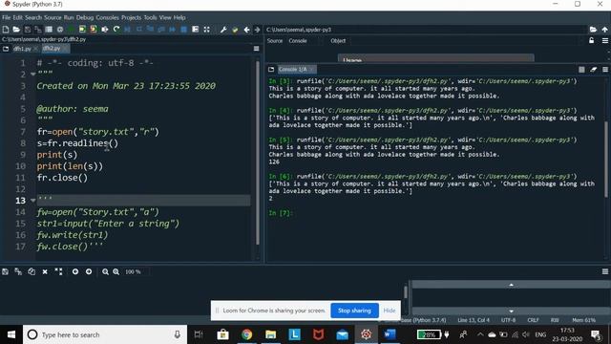Screen dimensions: 611x344
Task: Open the View menu
Action: (165, 17)
